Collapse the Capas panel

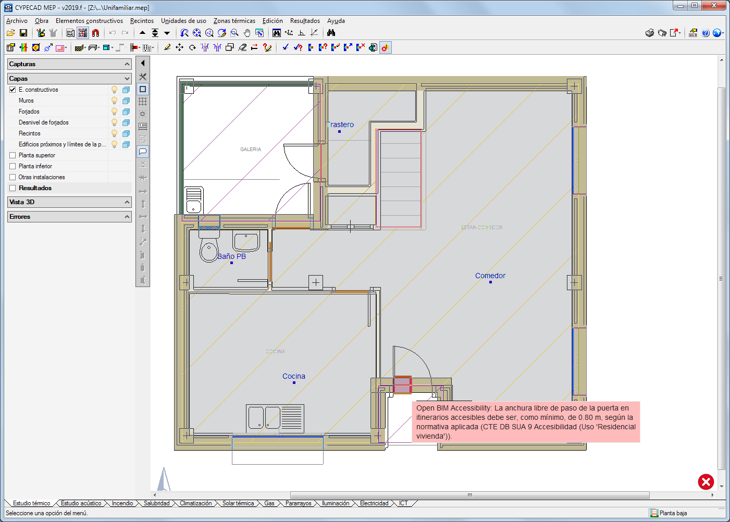(69, 79)
